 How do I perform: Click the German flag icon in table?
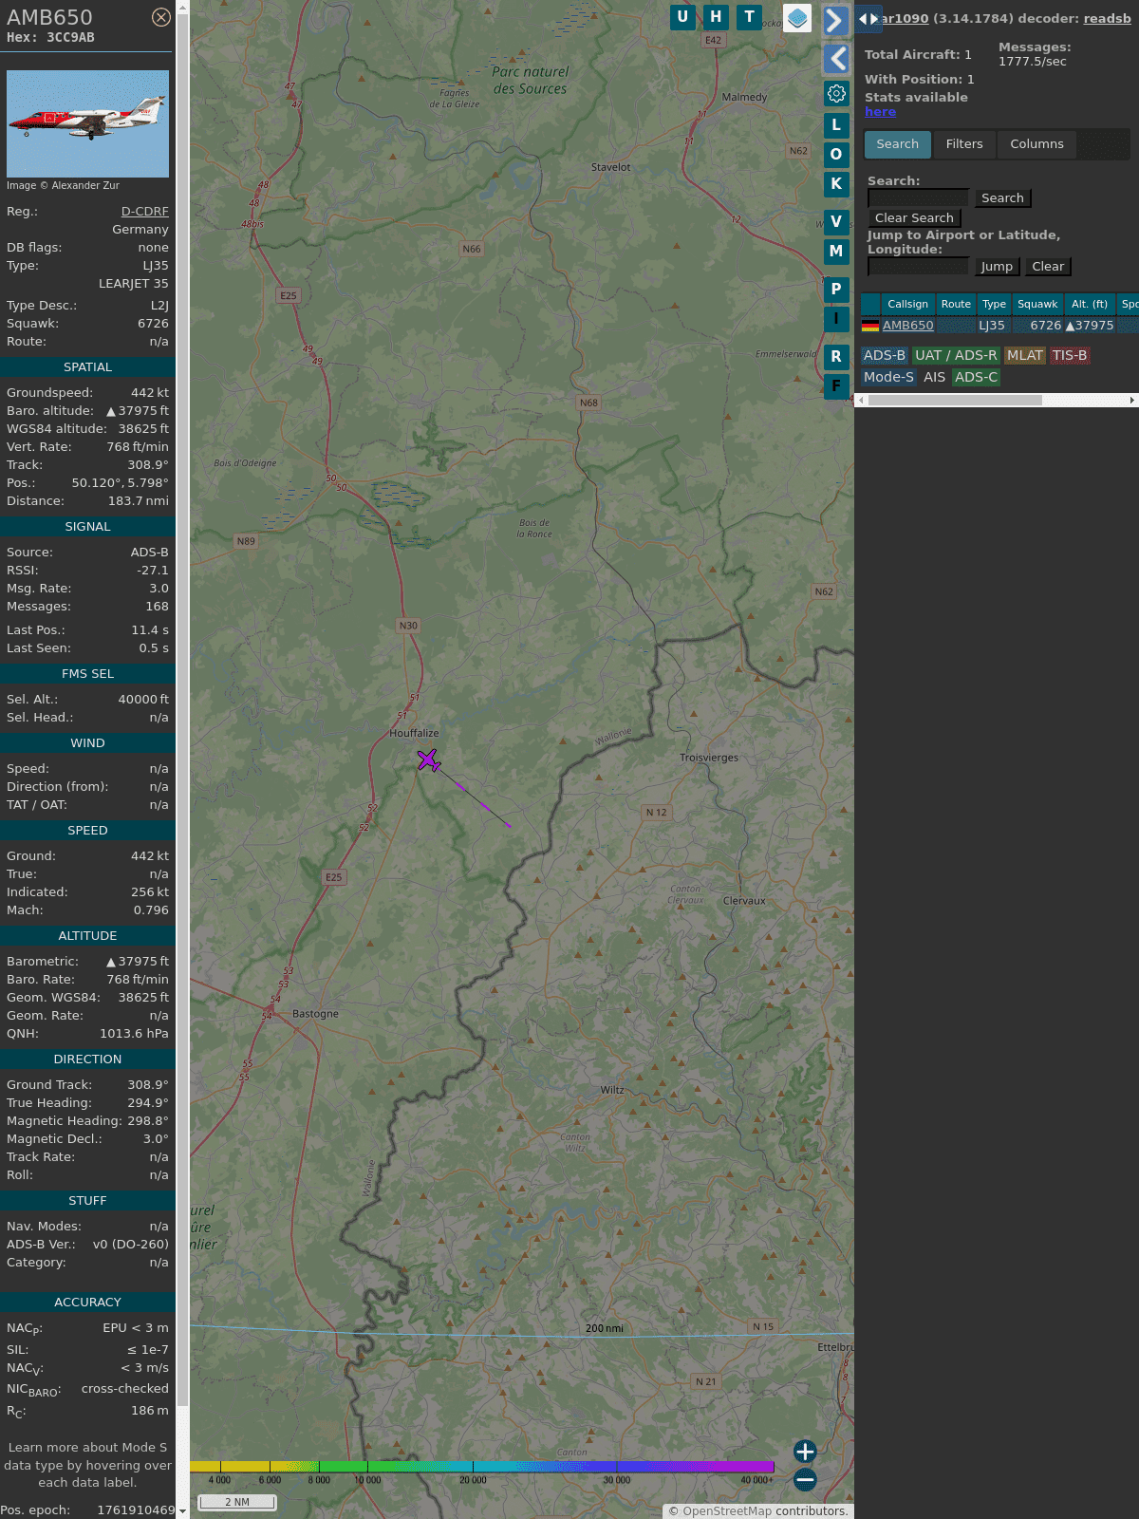coord(869,326)
